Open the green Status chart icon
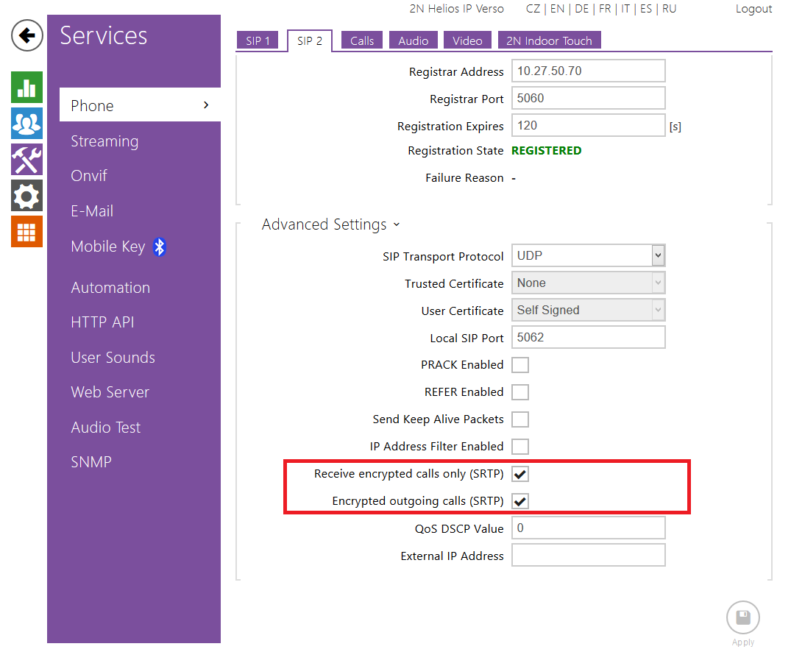791x652 pixels. (26, 88)
